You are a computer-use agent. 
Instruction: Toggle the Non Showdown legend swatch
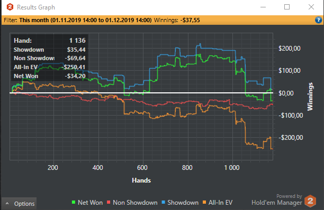point(109,203)
